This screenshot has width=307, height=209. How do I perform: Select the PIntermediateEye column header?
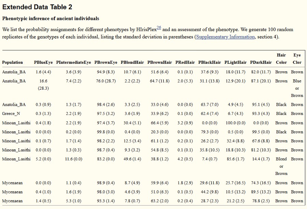pos(74,62)
